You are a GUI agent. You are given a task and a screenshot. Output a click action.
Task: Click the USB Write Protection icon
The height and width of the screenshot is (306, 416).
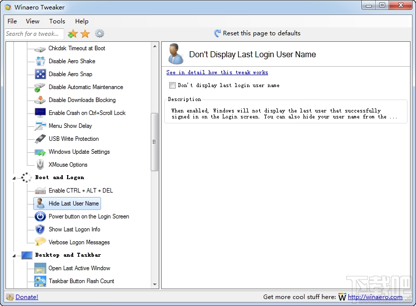[x=40, y=139]
